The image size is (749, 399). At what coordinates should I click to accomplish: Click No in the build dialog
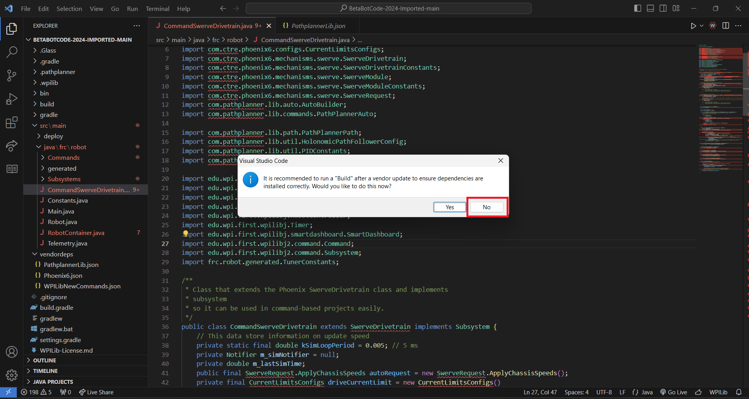click(487, 207)
